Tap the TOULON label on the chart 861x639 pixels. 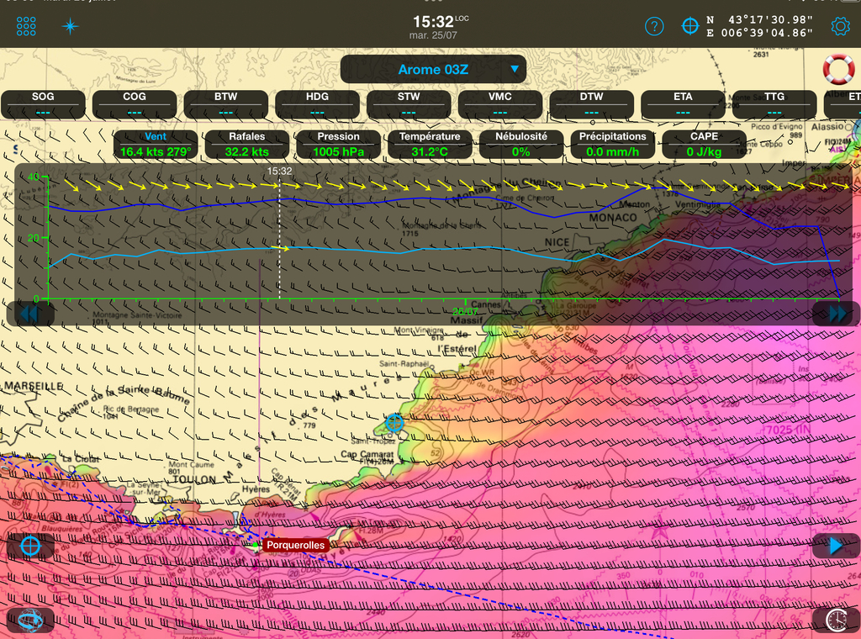(x=194, y=479)
